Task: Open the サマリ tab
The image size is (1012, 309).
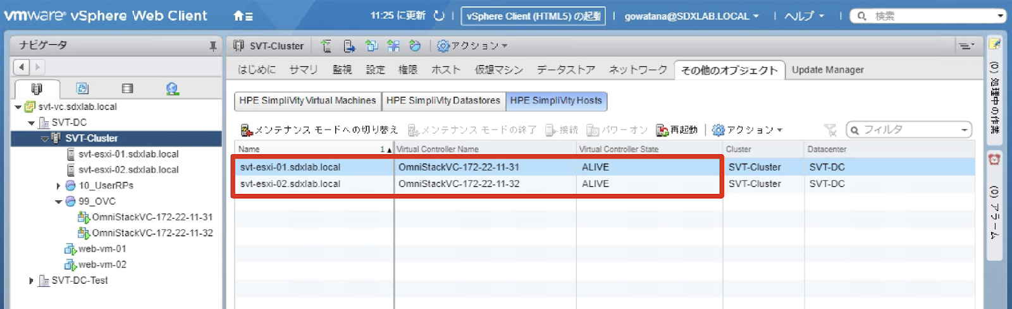Action: [x=304, y=70]
